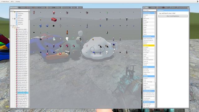
Task: Select the green figure in the top row
Action: pyautogui.click(x=107, y=12)
